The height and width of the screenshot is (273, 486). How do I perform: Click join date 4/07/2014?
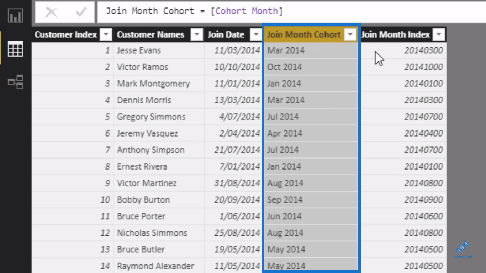pyautogui.click(x=240, y=117)
